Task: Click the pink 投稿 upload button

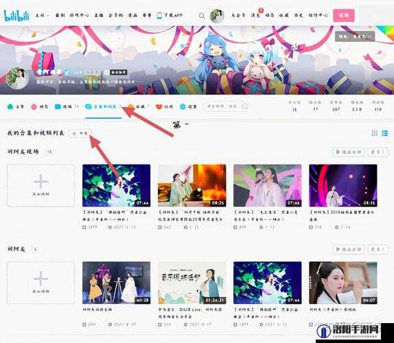Action: click(344, 16)
